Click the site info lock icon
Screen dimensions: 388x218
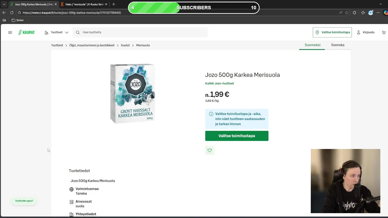pos(19,13)
